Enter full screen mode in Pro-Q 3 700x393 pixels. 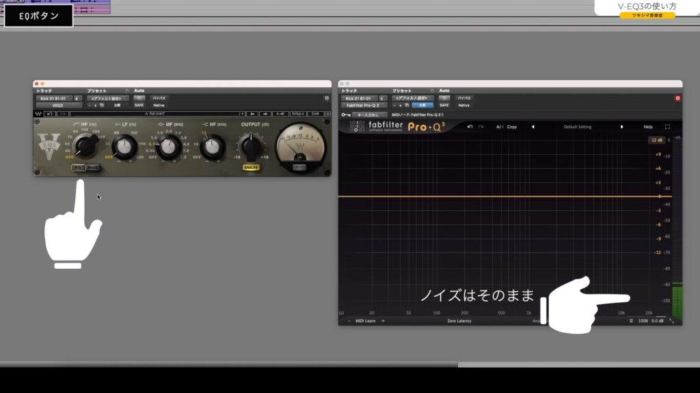[x=667, y=127]
